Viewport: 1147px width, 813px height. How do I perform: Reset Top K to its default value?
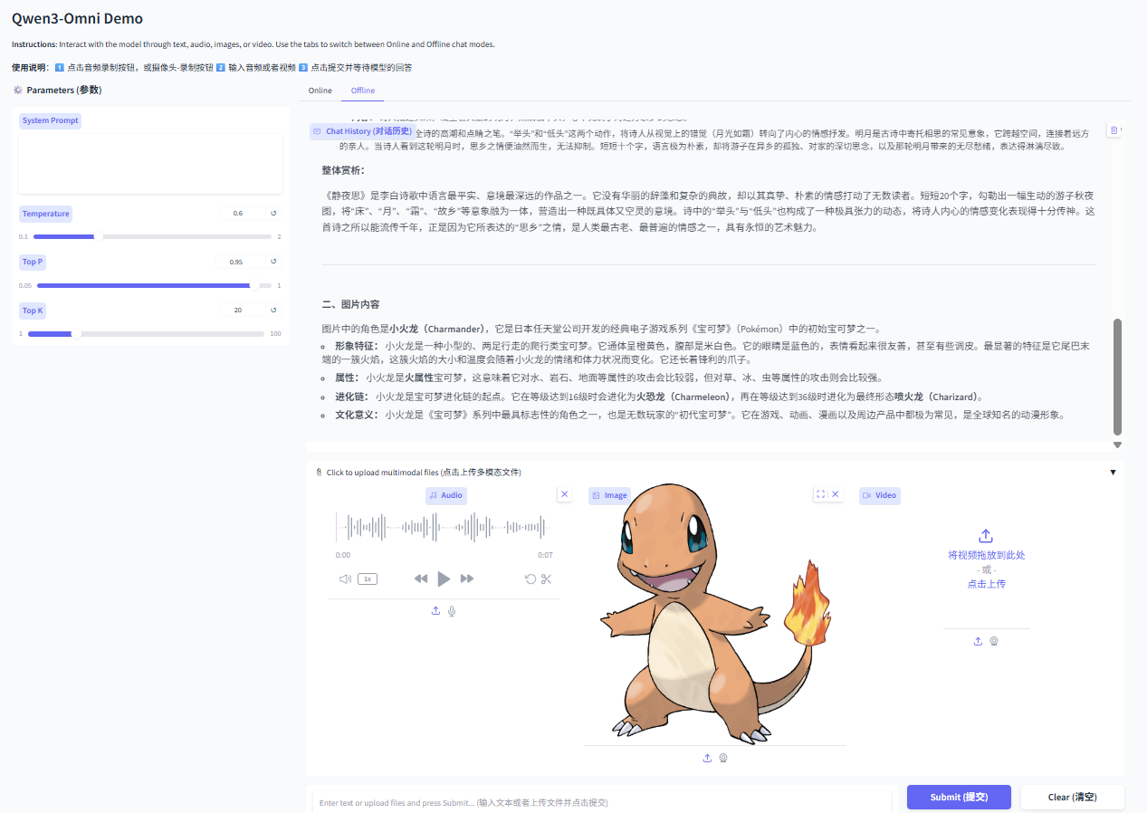[x=273, y=310]
